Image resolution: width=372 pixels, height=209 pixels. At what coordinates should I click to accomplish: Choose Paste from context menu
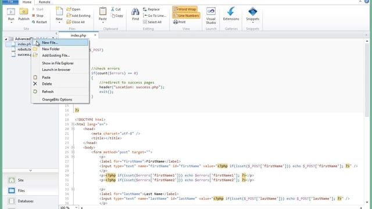tap(60, 77)
